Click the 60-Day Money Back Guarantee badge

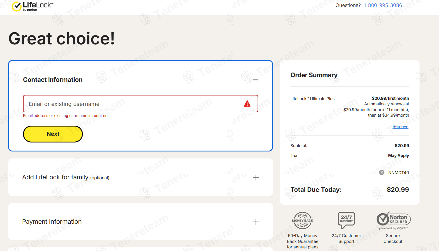point(303,220)
